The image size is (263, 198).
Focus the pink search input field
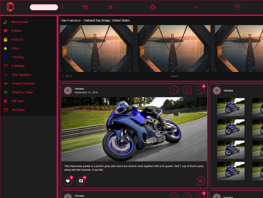44,7
